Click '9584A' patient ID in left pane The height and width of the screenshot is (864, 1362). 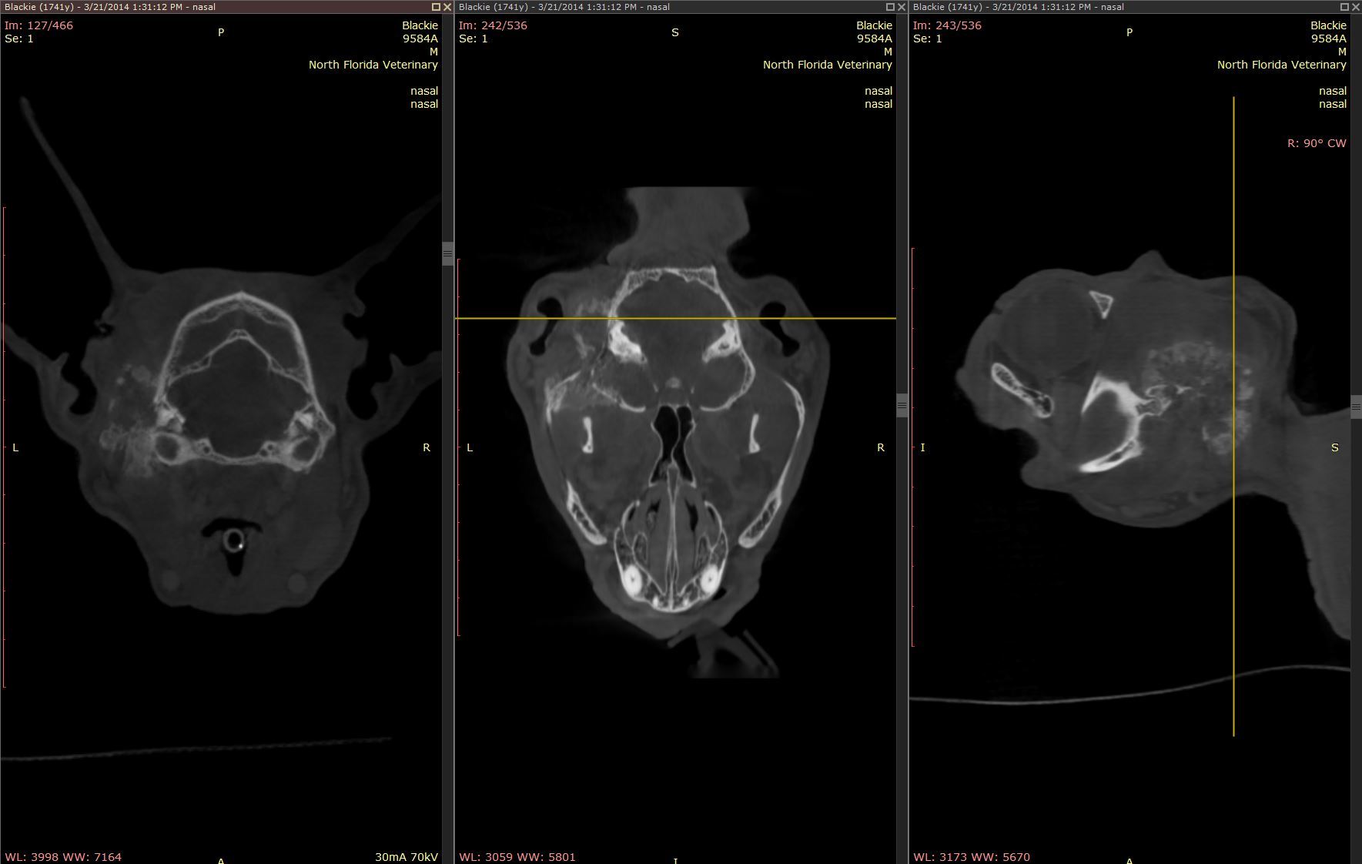(420, 39)
